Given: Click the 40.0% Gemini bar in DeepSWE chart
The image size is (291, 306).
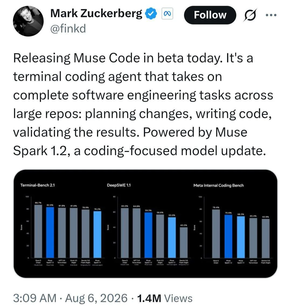Looking at the screenshot, I should tap(184, 243).
